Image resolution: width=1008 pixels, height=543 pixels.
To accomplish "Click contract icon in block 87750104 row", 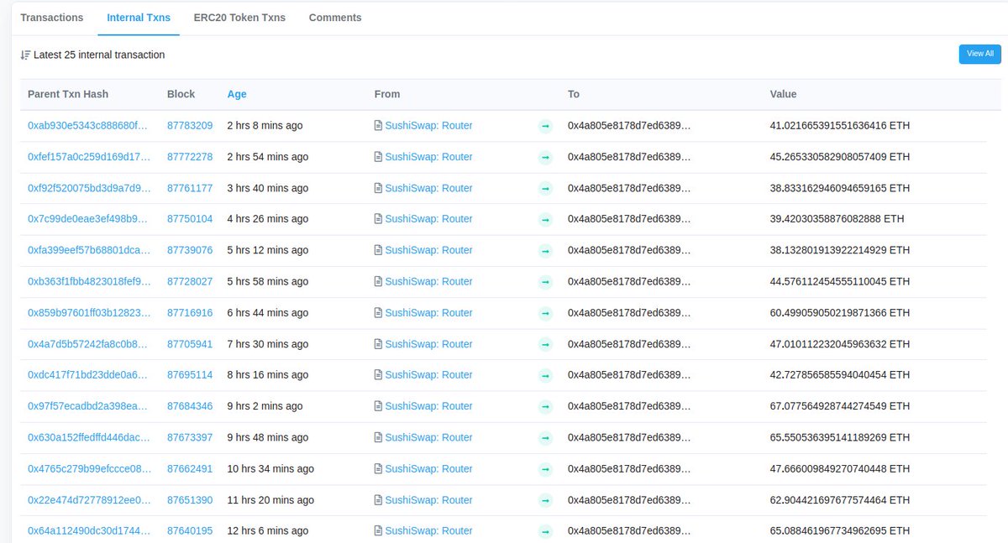I will 378,219.
